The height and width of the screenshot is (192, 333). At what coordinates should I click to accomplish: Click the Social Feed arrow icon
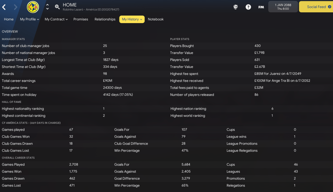(329, 7)
